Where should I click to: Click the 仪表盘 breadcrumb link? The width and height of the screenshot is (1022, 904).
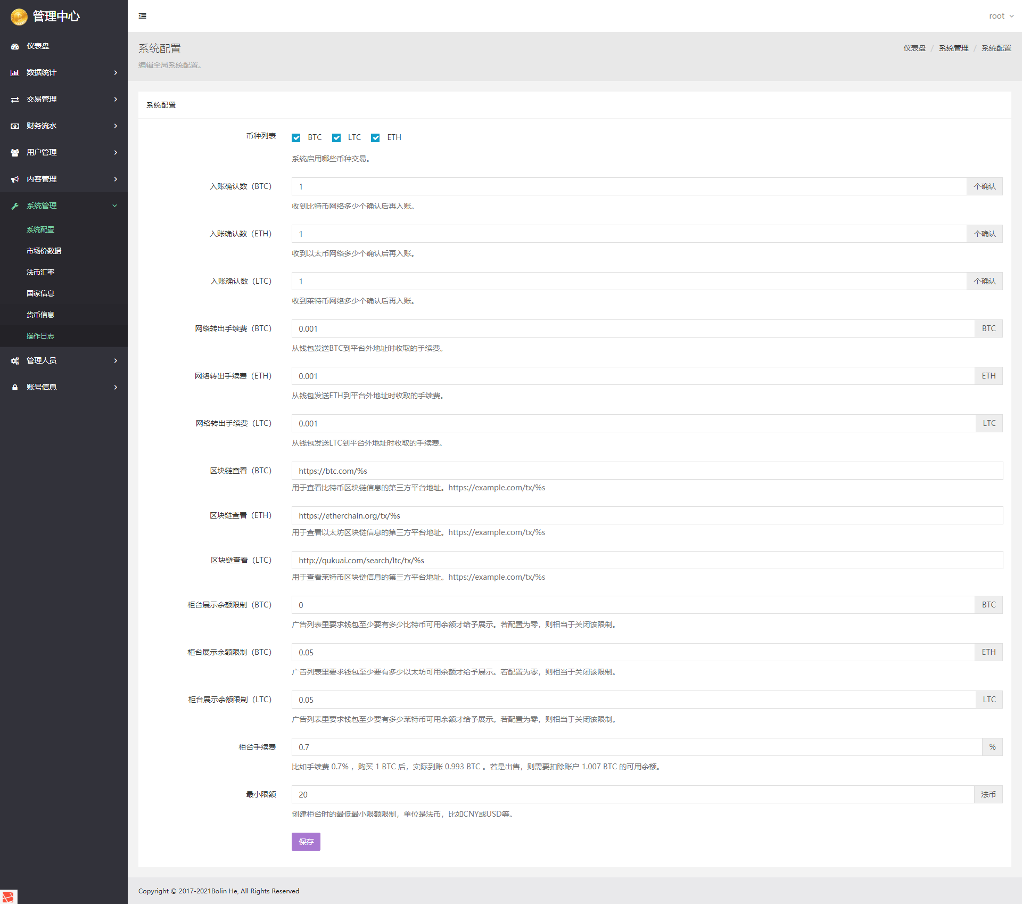coord(914,48)
